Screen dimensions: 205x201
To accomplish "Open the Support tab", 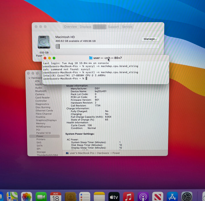I will (113, 27).
